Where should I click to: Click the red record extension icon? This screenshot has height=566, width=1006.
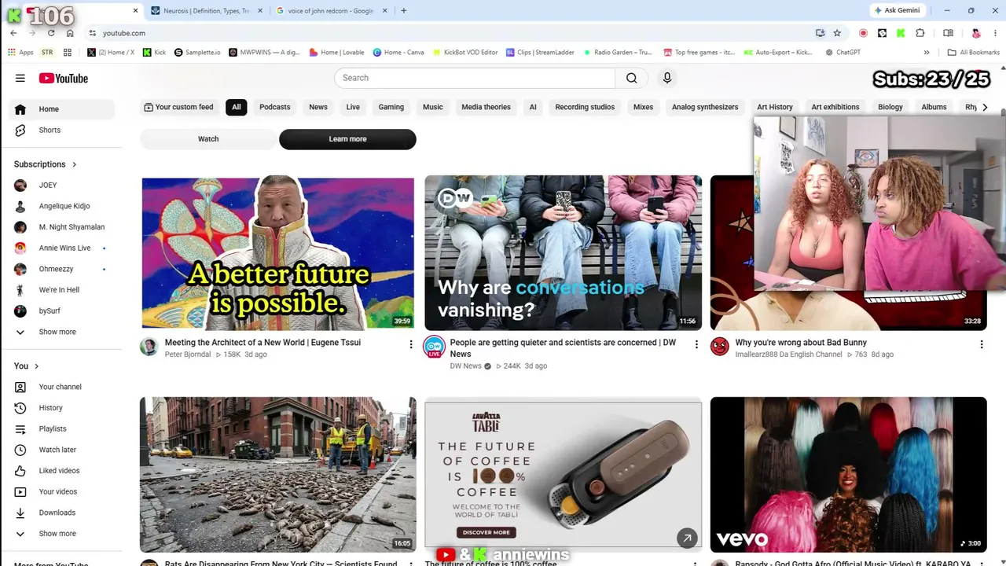coord(863,33)
